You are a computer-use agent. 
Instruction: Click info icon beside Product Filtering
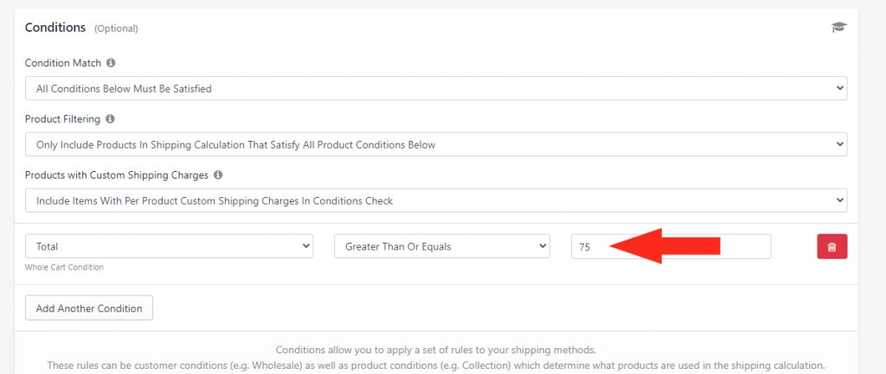coord(110,119)
